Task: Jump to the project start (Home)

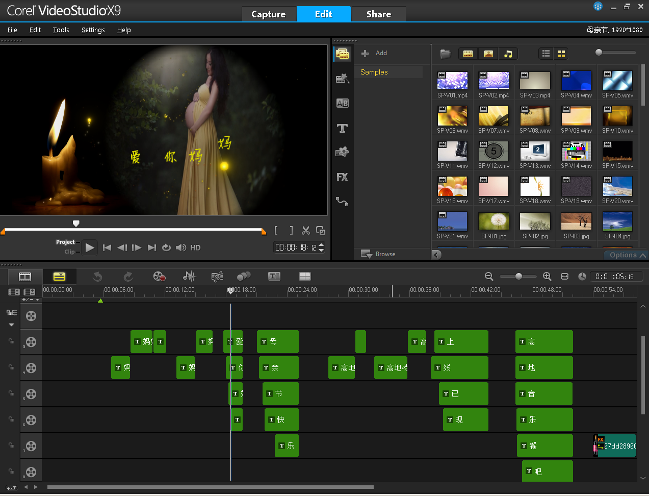Action: pos(107,248)
